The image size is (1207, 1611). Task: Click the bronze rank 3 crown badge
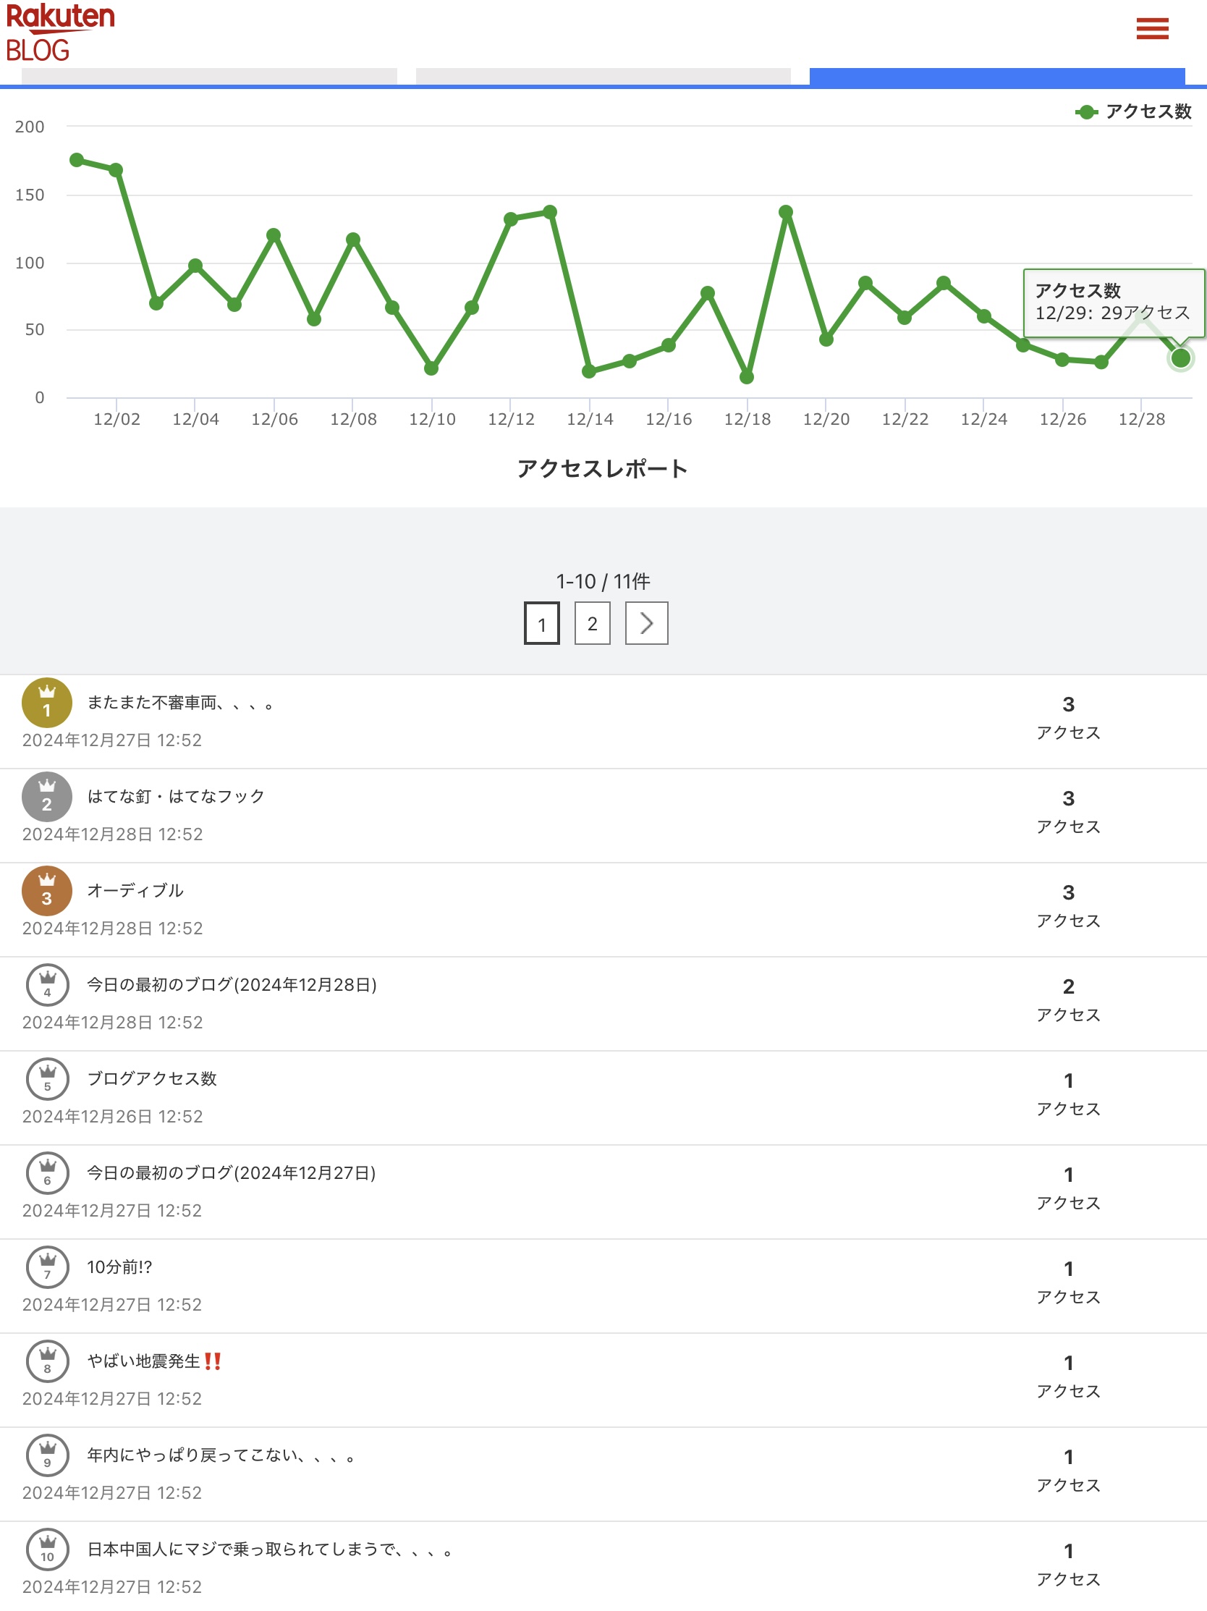pos(46,892)
